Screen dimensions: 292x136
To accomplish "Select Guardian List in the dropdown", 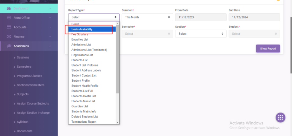I will pos(80,106).
